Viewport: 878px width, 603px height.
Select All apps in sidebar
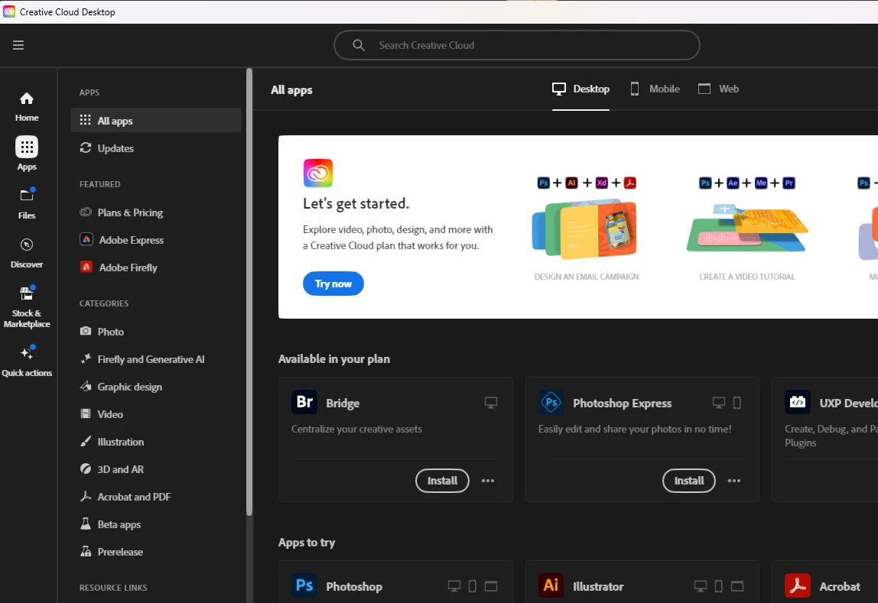click(x=156, y=120)
